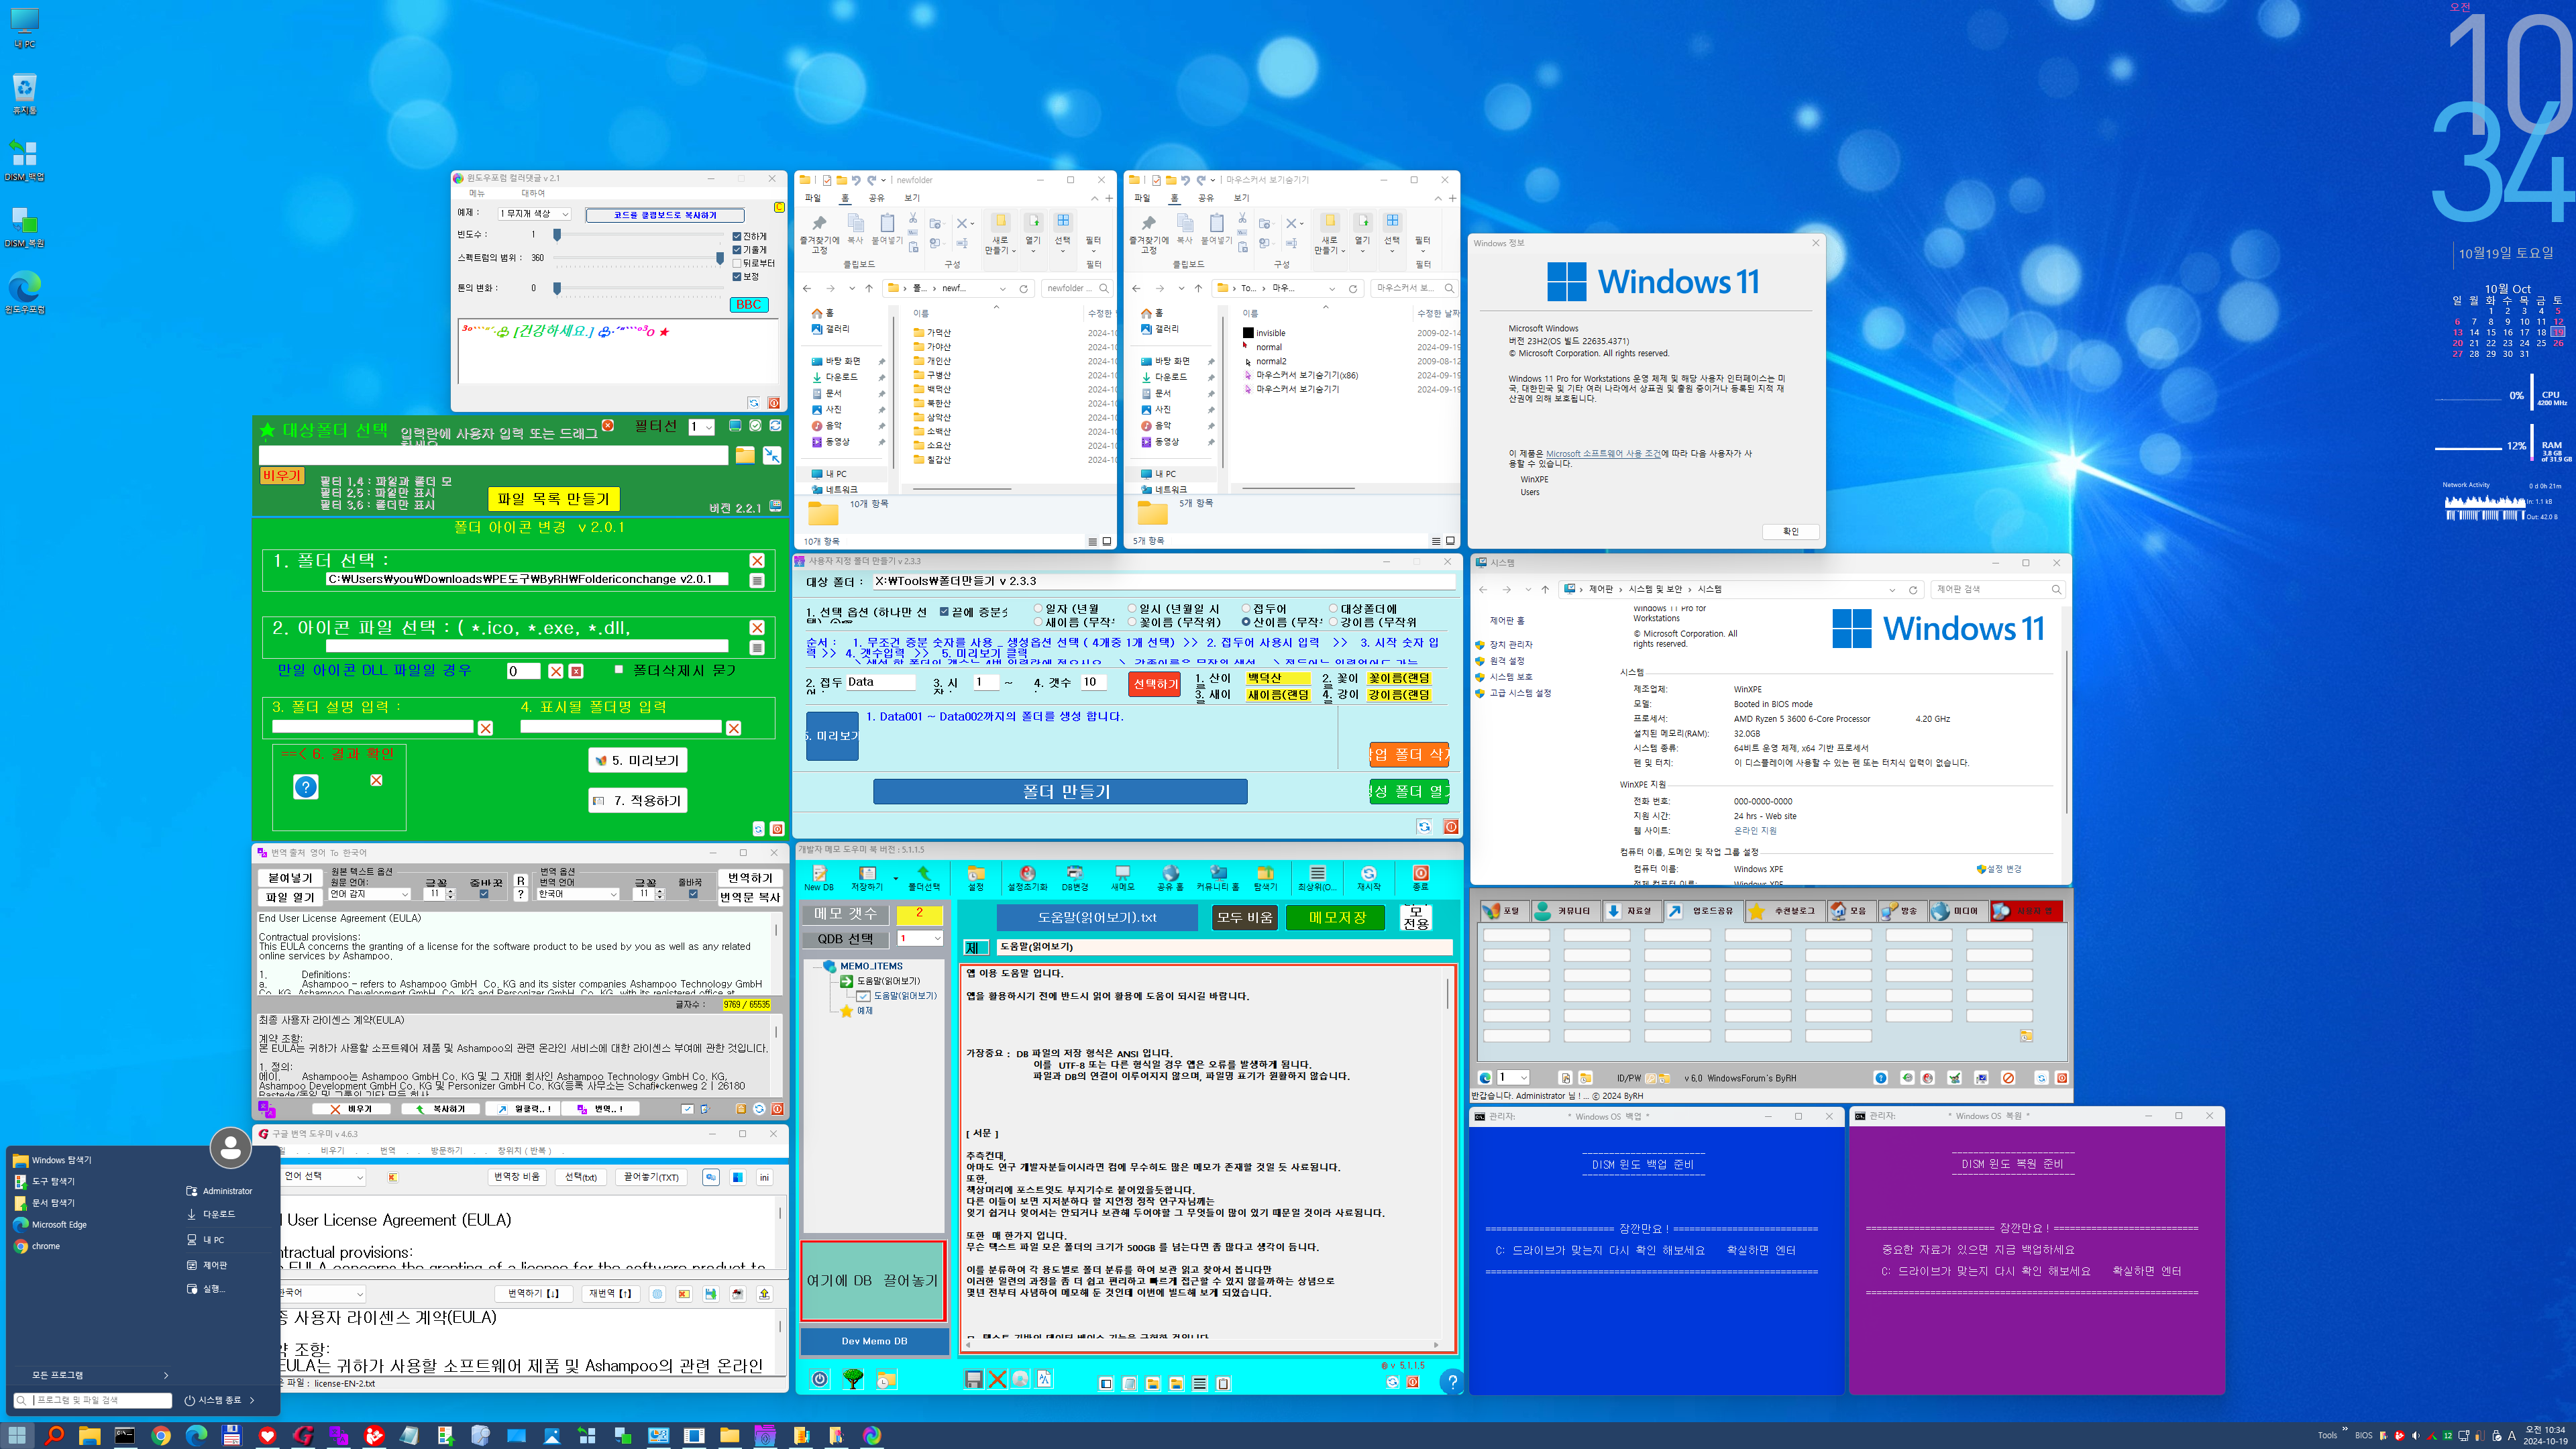Click the Edge icon in portal tool bottom bar
This screenshot has height=1449, width=2576.
[x=1485, y=1078]
